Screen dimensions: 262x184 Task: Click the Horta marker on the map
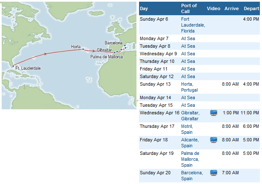click(83, 49)
